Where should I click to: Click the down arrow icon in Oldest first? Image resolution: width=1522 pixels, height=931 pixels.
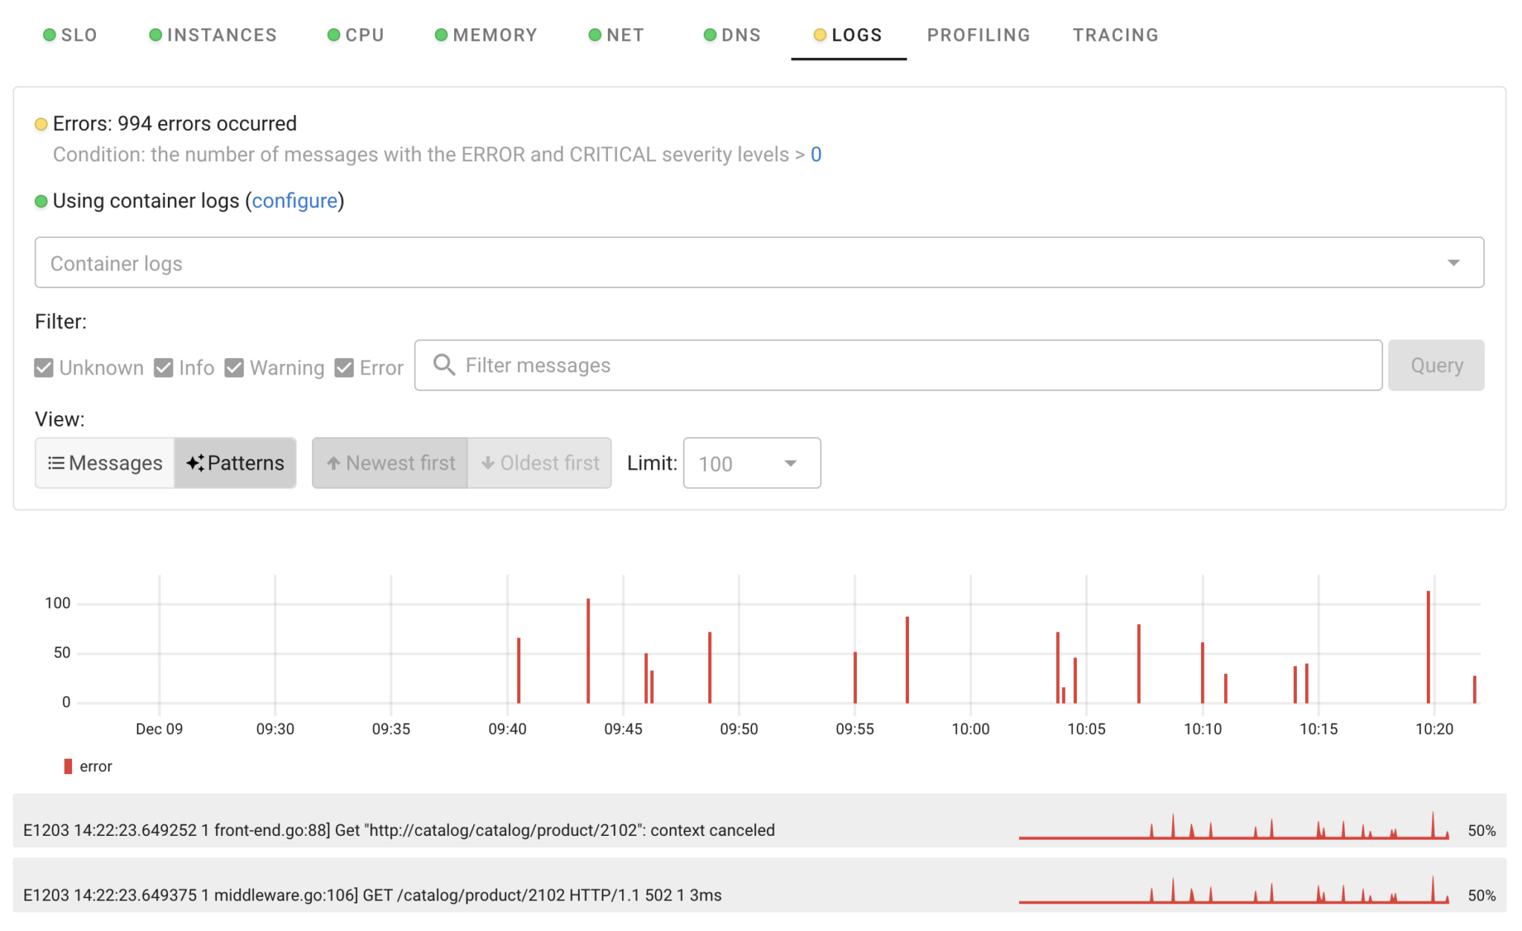488,463
